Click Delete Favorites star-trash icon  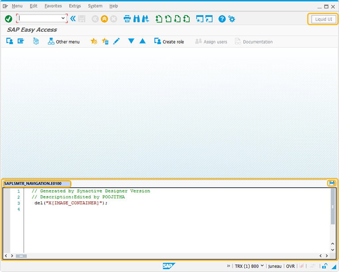click(105, 41)
